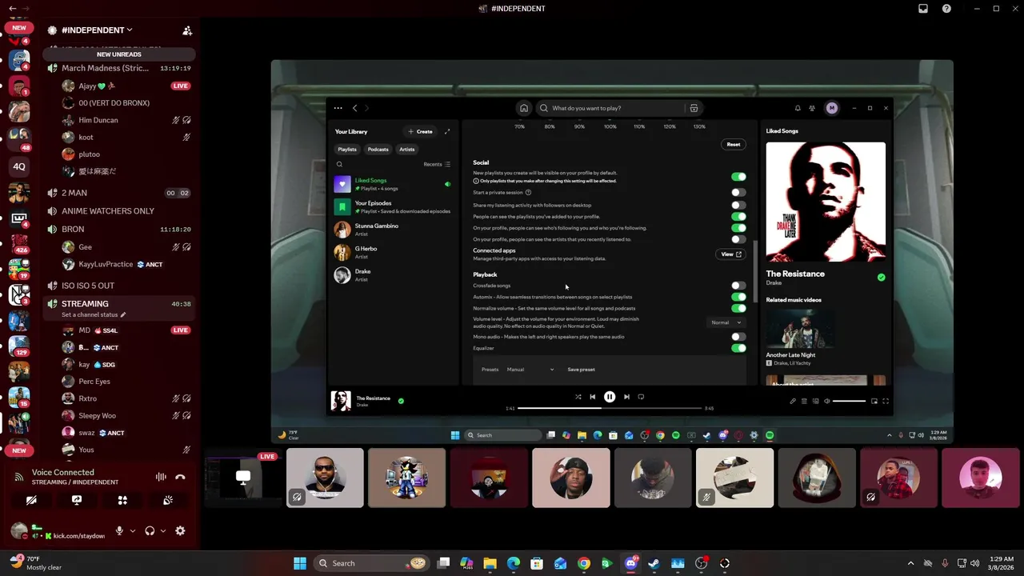Open Discord user settings gear
Image resolution: width=1024 pixels, height=576 pixels.
click(x=180, y=530)
